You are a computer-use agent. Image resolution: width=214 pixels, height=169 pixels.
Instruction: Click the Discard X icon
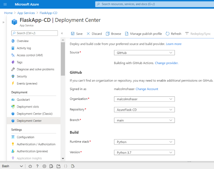(x=88, y=34)
